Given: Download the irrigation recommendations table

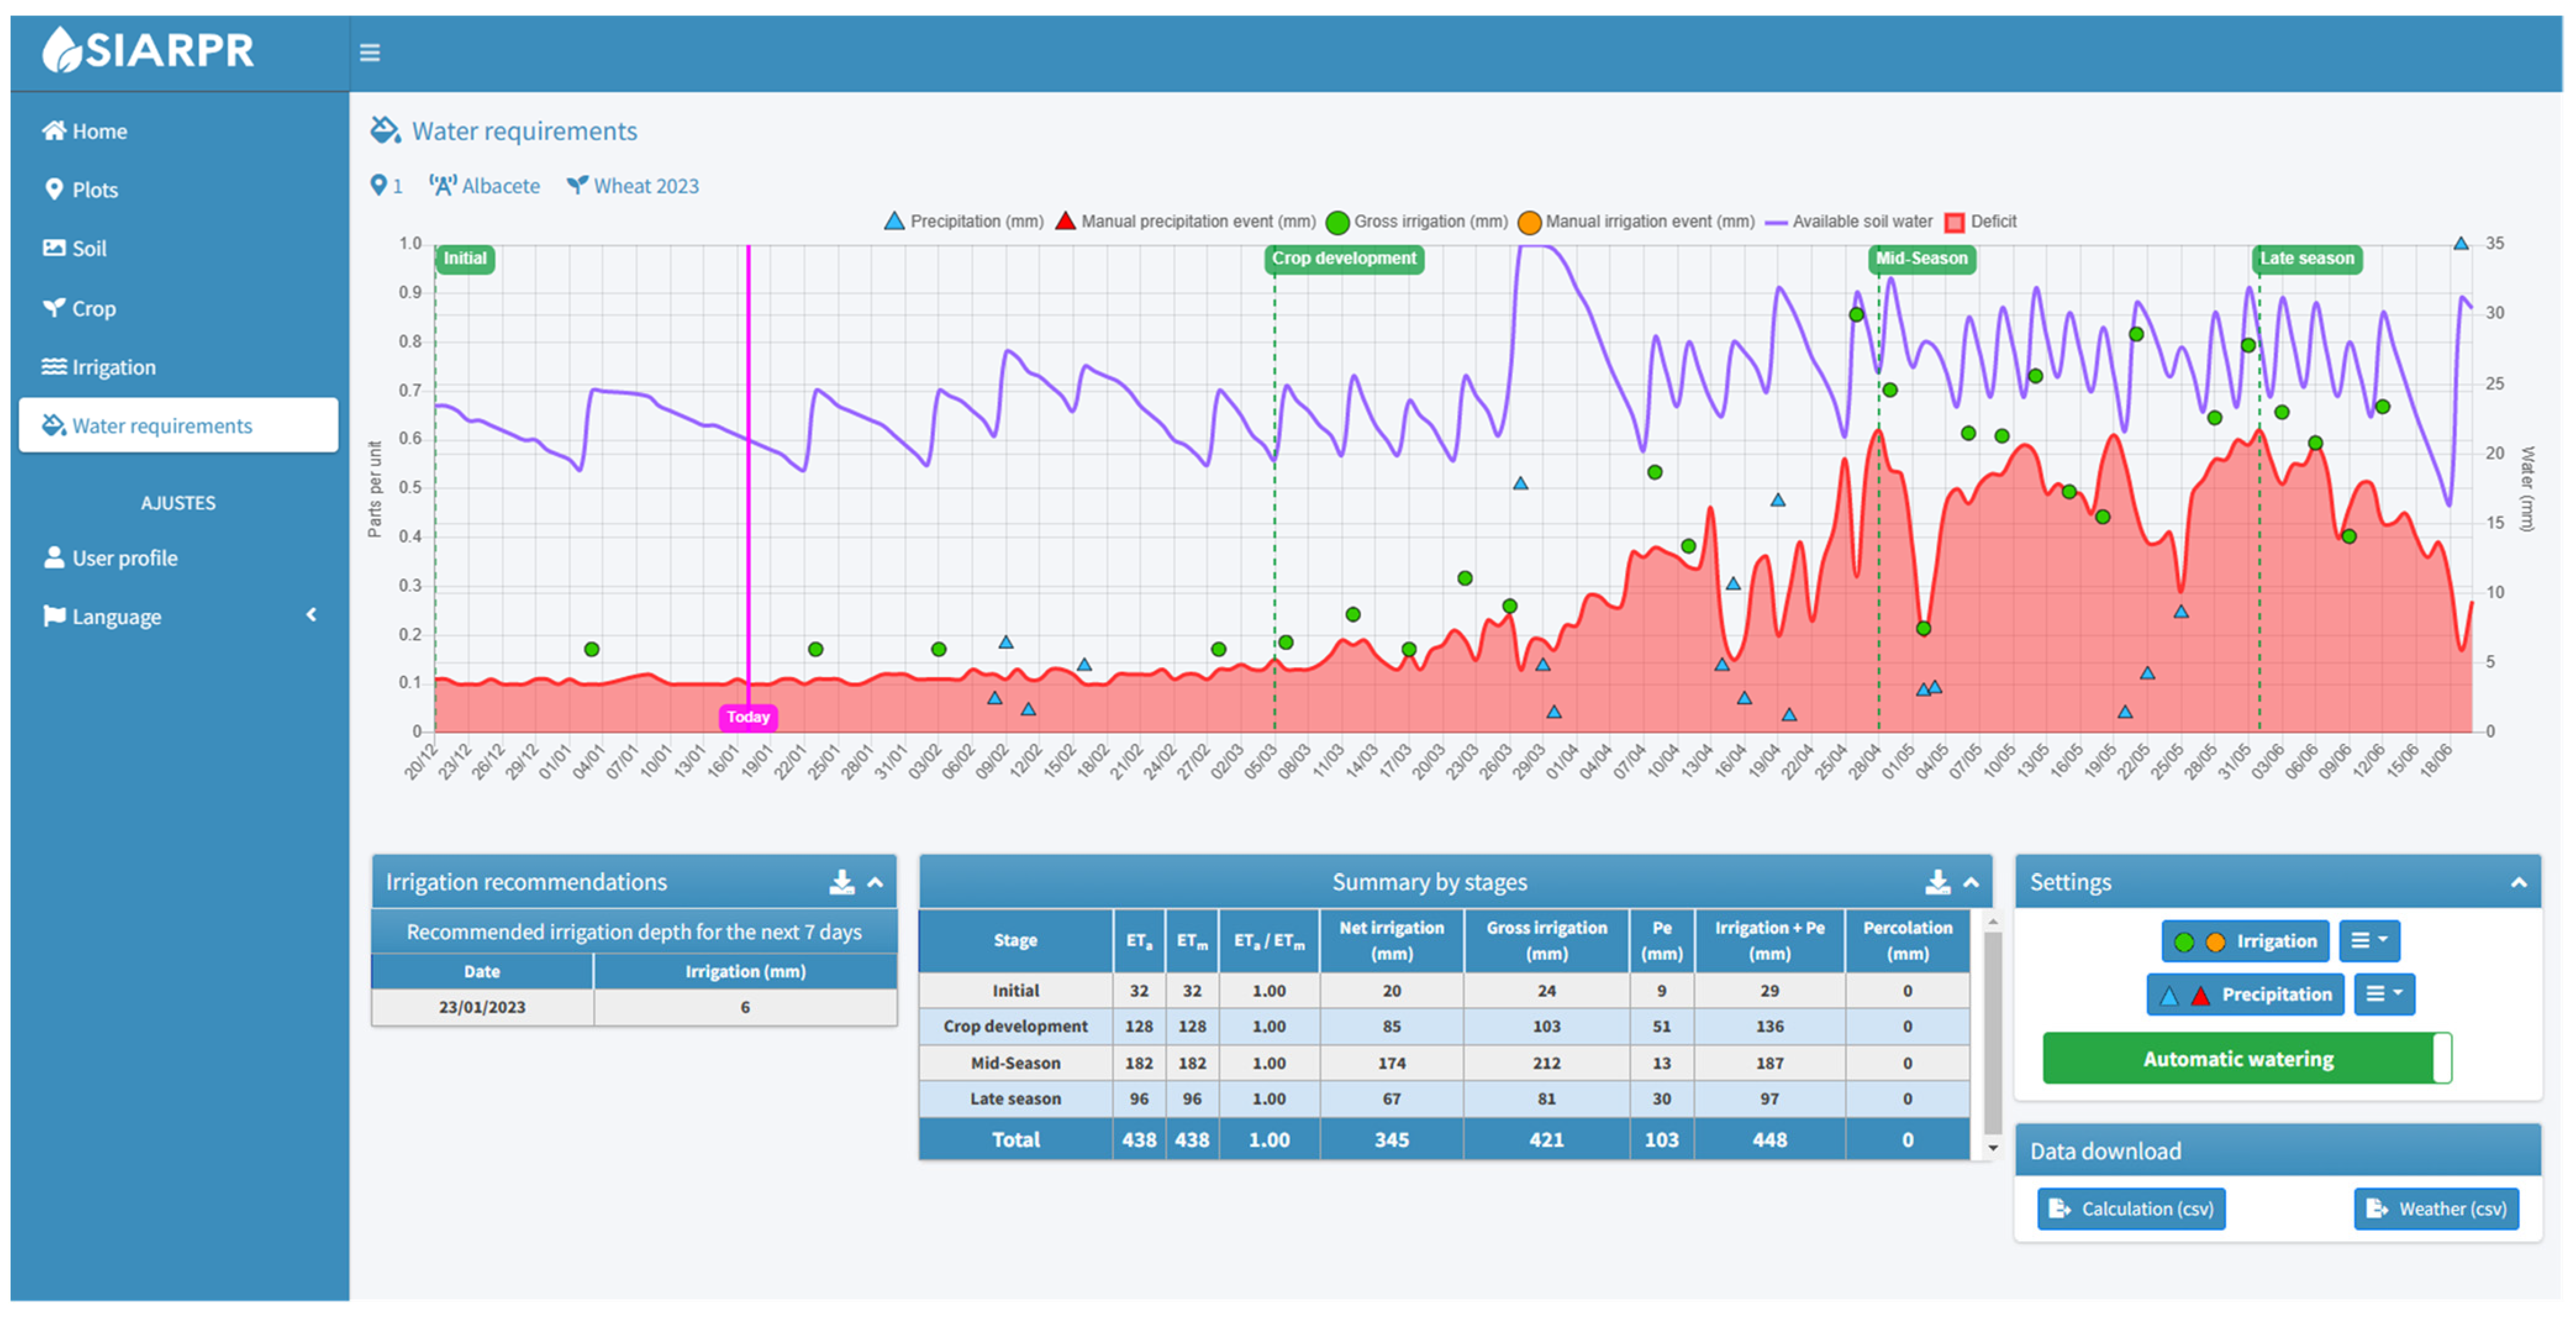Looking at the screenshot, I should [x=841, y=882].
